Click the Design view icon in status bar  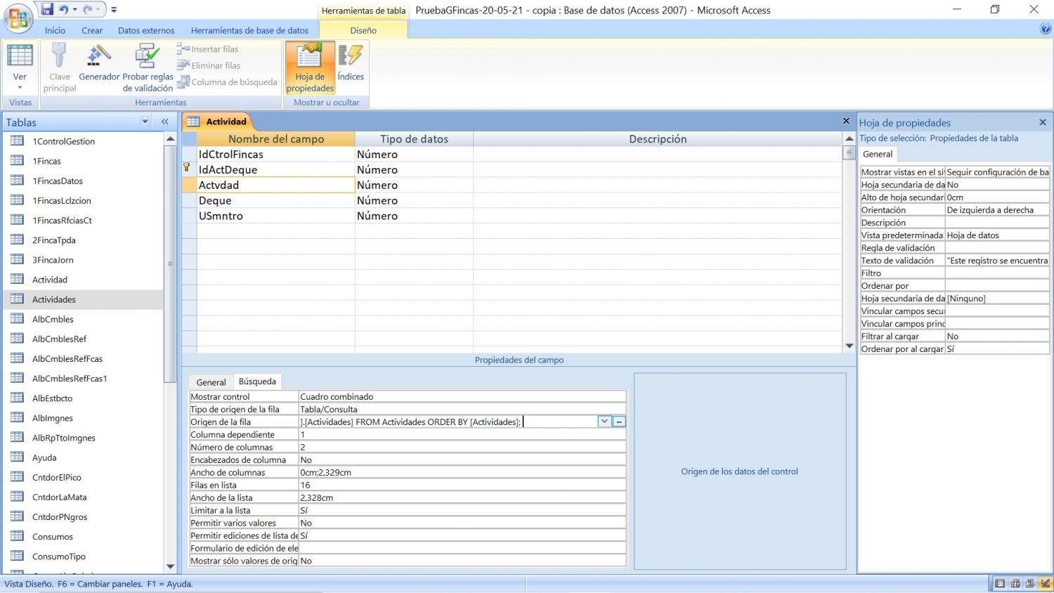point(1045,584)
